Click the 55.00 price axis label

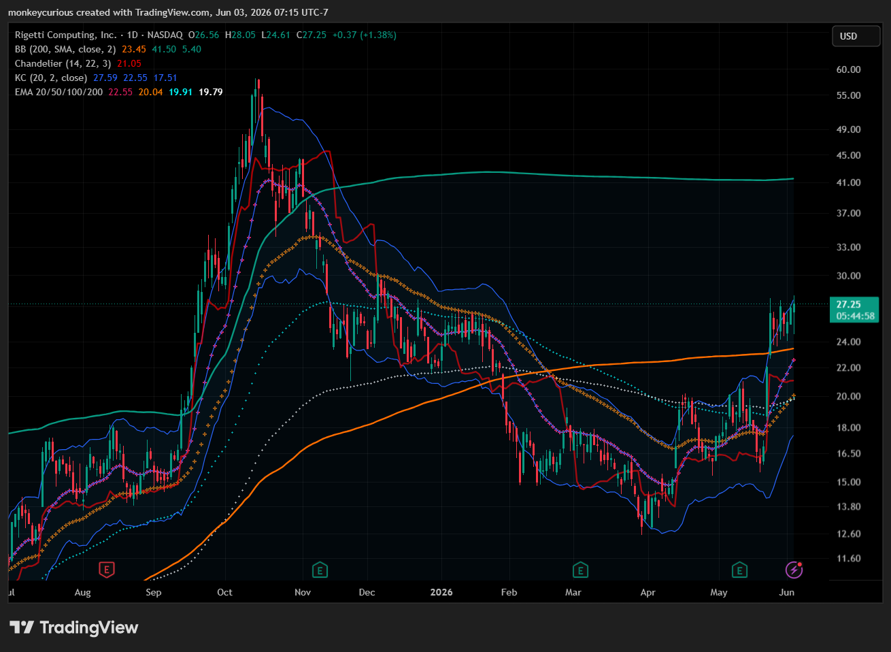pyautogui.click(x=849, y=95)
